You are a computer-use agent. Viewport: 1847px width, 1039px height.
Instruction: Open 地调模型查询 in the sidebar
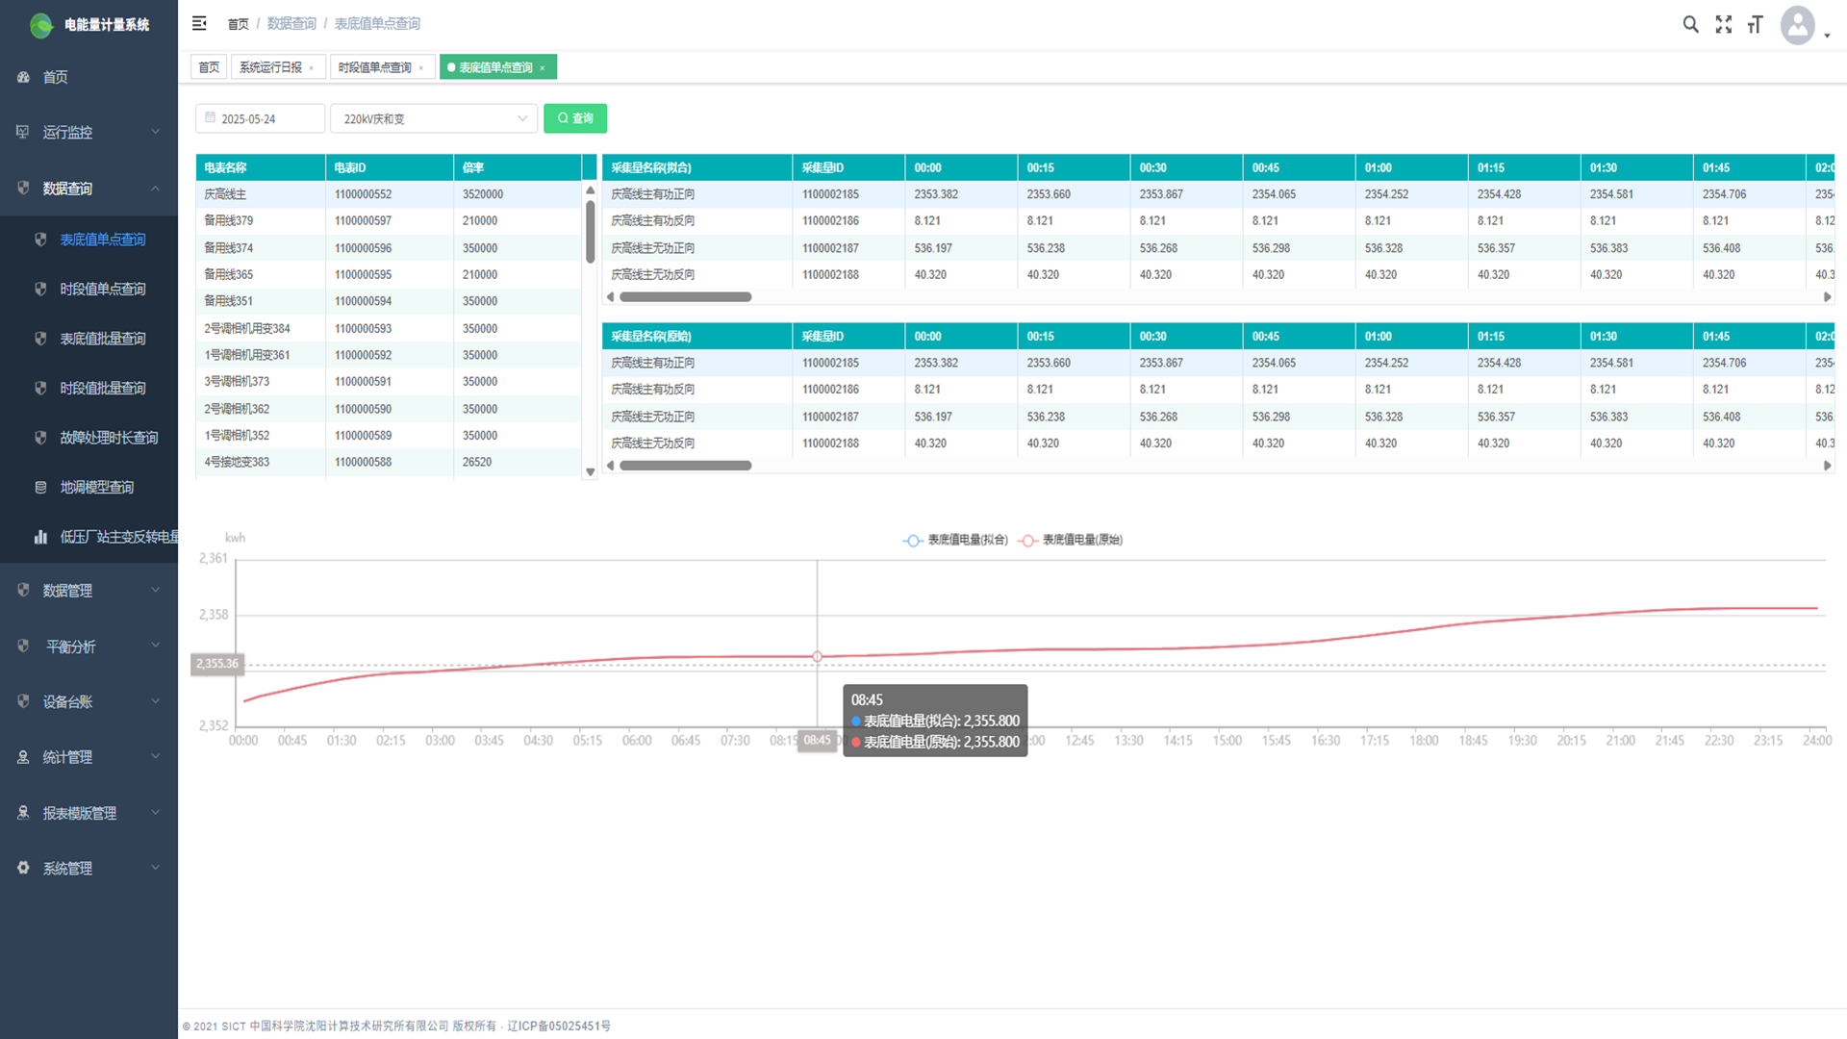point(96,487)
